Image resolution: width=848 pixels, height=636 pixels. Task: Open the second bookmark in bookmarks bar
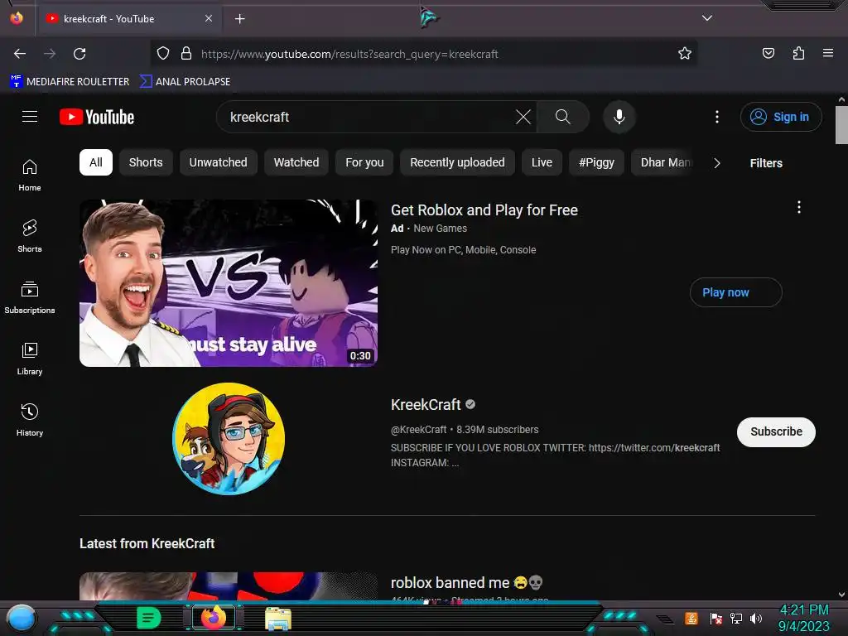click(185, 82)
